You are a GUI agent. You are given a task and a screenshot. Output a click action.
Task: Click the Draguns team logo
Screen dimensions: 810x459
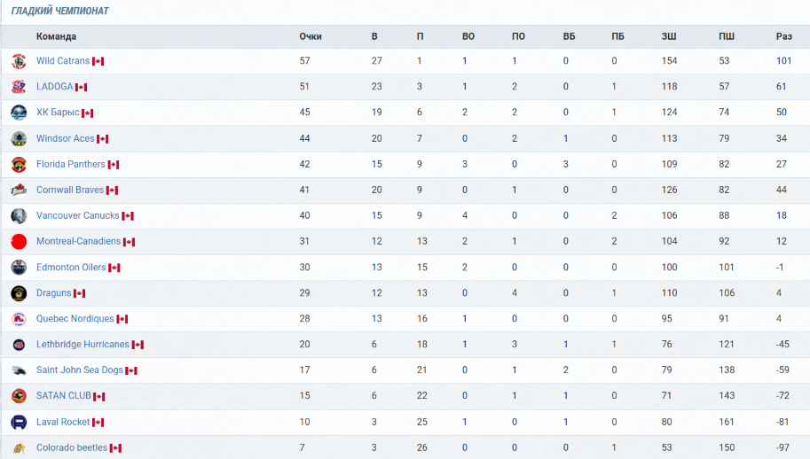(x=19, y=293)
